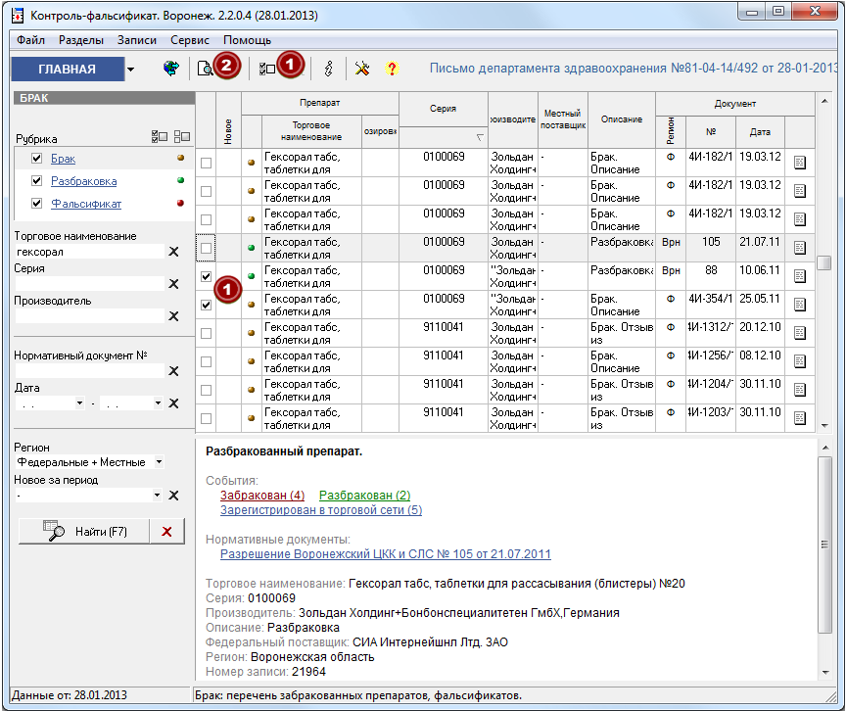Open document icon for document ЧИ-1204 row
846x711 pixels.
coord(800,390)
